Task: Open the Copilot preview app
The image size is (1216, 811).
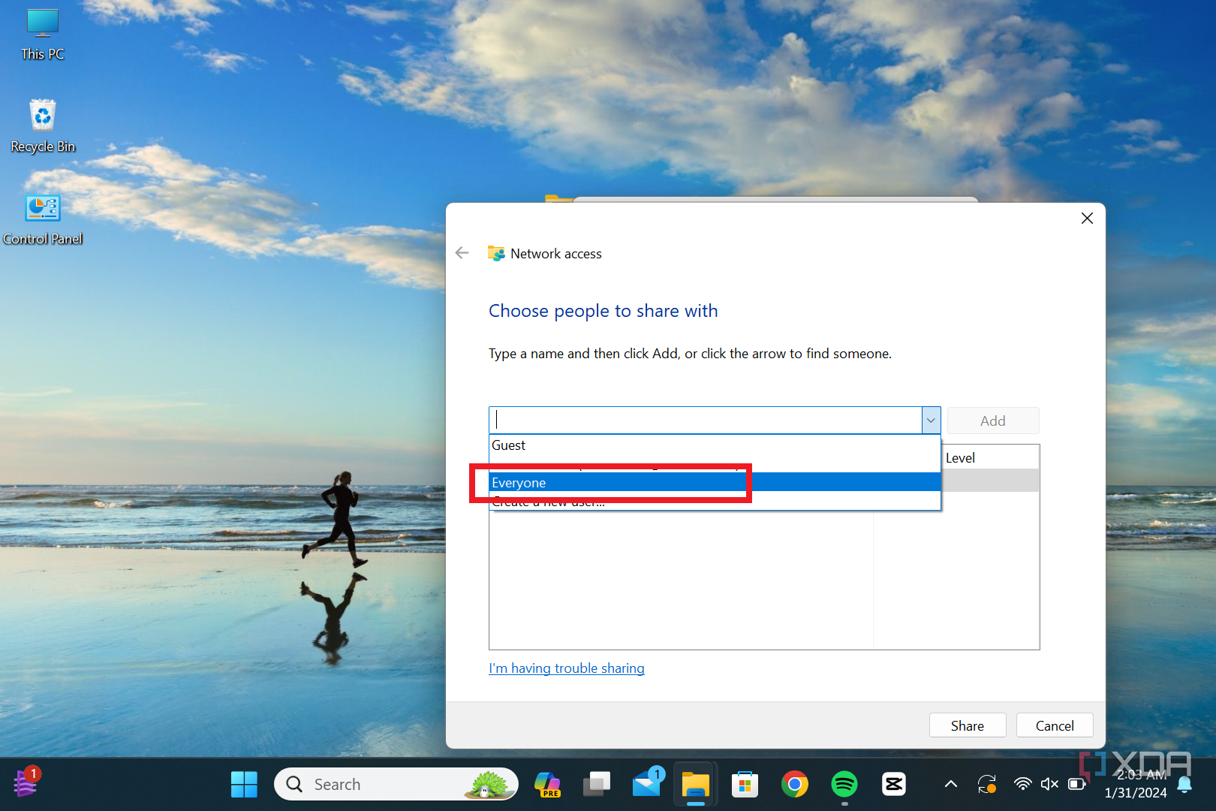Action: [x=547, y=783]
